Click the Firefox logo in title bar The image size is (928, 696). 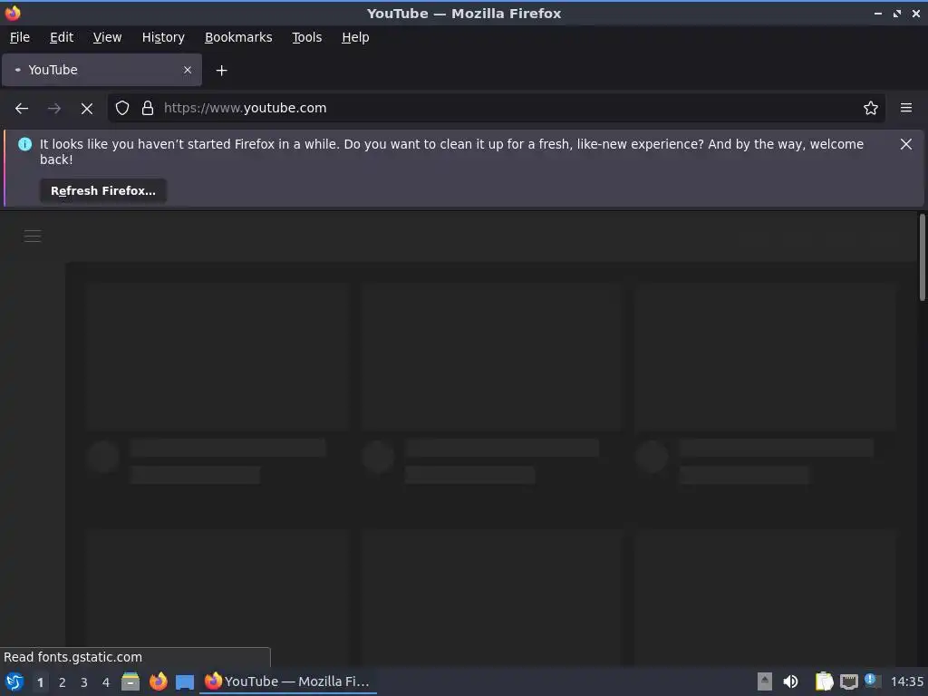tap(13, 13)
